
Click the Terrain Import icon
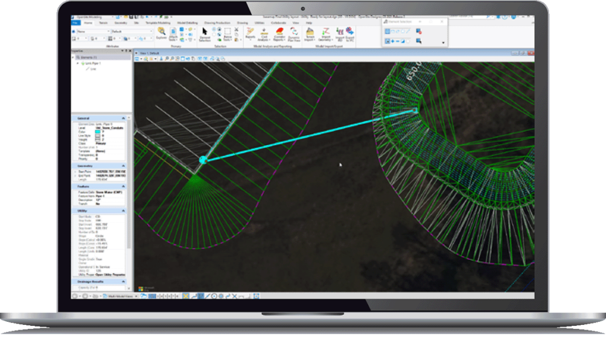tap(310, 33)
